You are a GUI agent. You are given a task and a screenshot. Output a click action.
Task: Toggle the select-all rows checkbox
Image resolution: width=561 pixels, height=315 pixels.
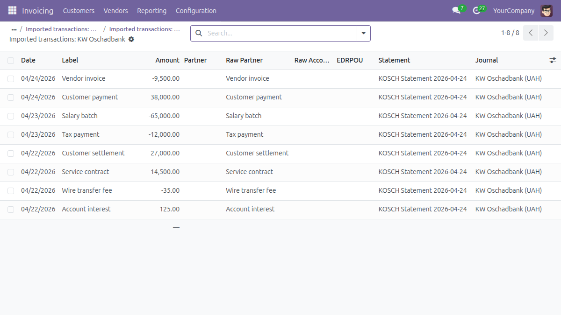pyautogui.click(x=11, y=60)
